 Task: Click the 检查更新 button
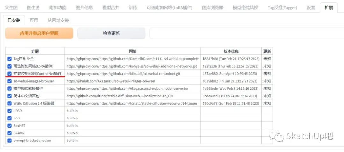click(111, 33)
